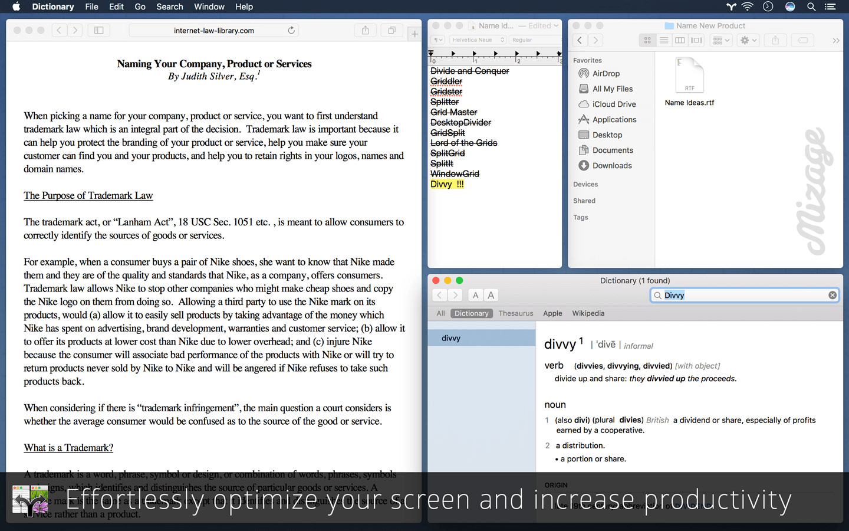Reload the internet-law-library.com page
This screenshot has height=531, width=849.
(291, 30)
